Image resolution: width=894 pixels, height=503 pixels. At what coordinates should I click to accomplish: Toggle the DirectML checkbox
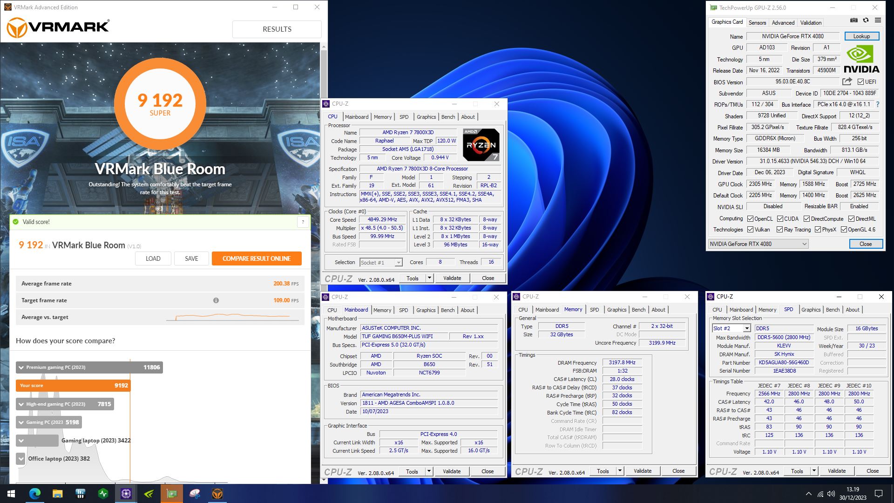click(x=851, y=219)
